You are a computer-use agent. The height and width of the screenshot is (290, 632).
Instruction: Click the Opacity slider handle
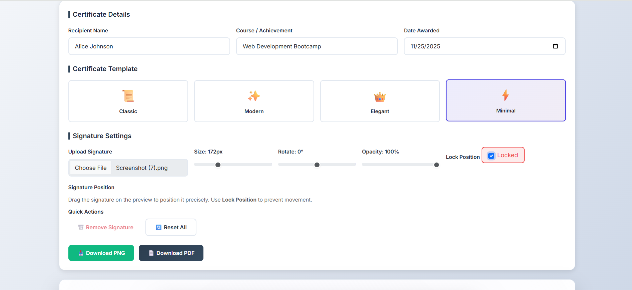[x=436, y=165]
